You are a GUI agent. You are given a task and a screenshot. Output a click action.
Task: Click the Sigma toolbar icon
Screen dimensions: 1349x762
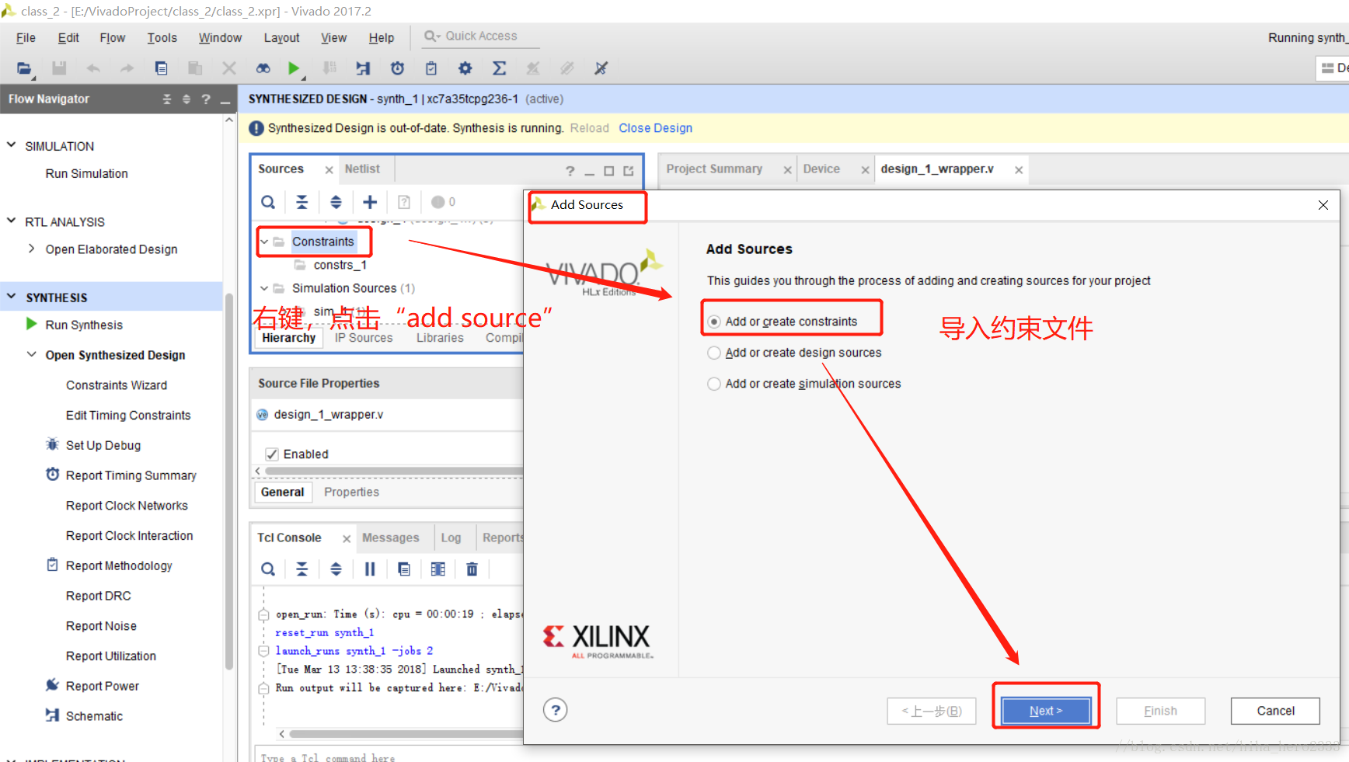(500, 68)
